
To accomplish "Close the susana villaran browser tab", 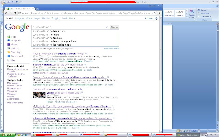I will [x=33, y=9].
